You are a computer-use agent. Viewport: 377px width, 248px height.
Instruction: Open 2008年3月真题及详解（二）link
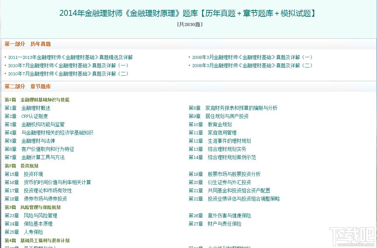point(253,66)
